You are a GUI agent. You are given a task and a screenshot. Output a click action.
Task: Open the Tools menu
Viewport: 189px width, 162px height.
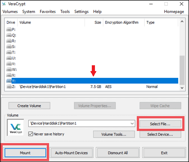click(65, 12)
